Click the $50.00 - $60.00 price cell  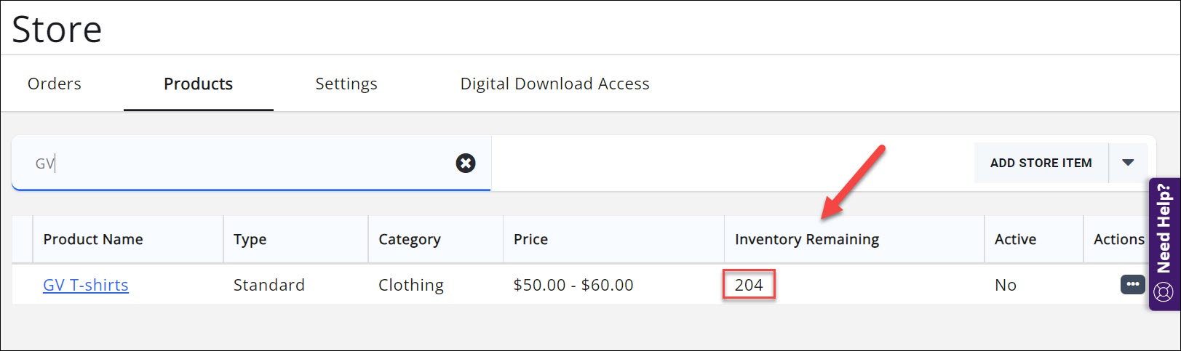point(573,285)
